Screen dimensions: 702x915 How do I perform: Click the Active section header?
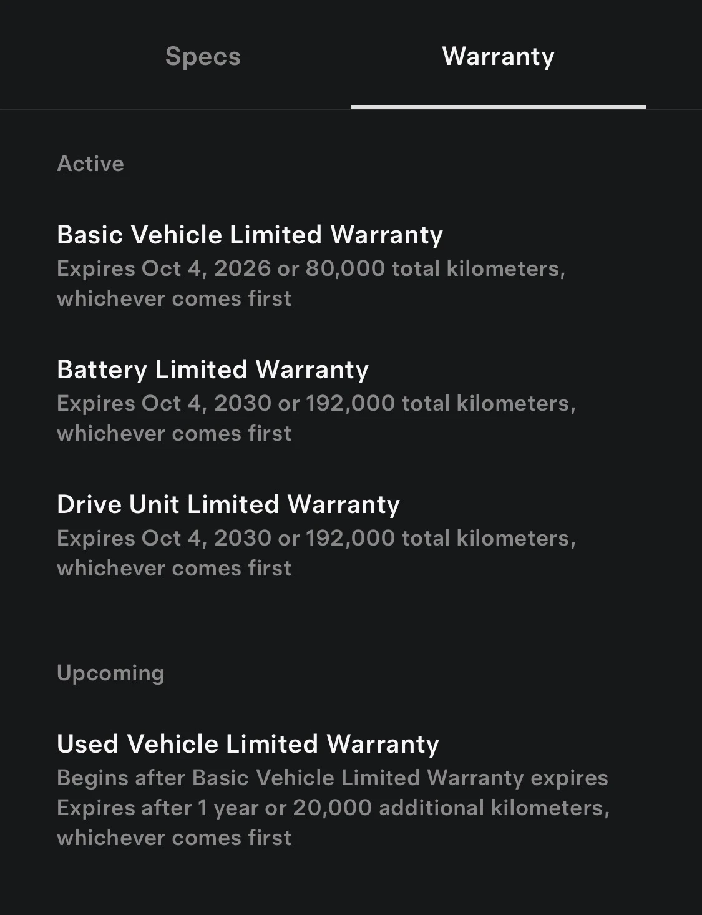click(x=90, y=164)
